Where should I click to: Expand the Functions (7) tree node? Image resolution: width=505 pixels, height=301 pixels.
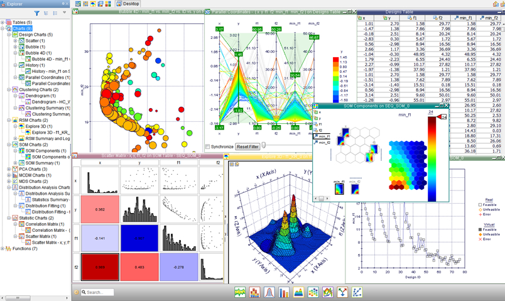(3, 248)
